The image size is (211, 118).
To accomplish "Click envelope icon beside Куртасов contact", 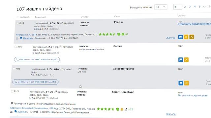I will coord(17,39).
